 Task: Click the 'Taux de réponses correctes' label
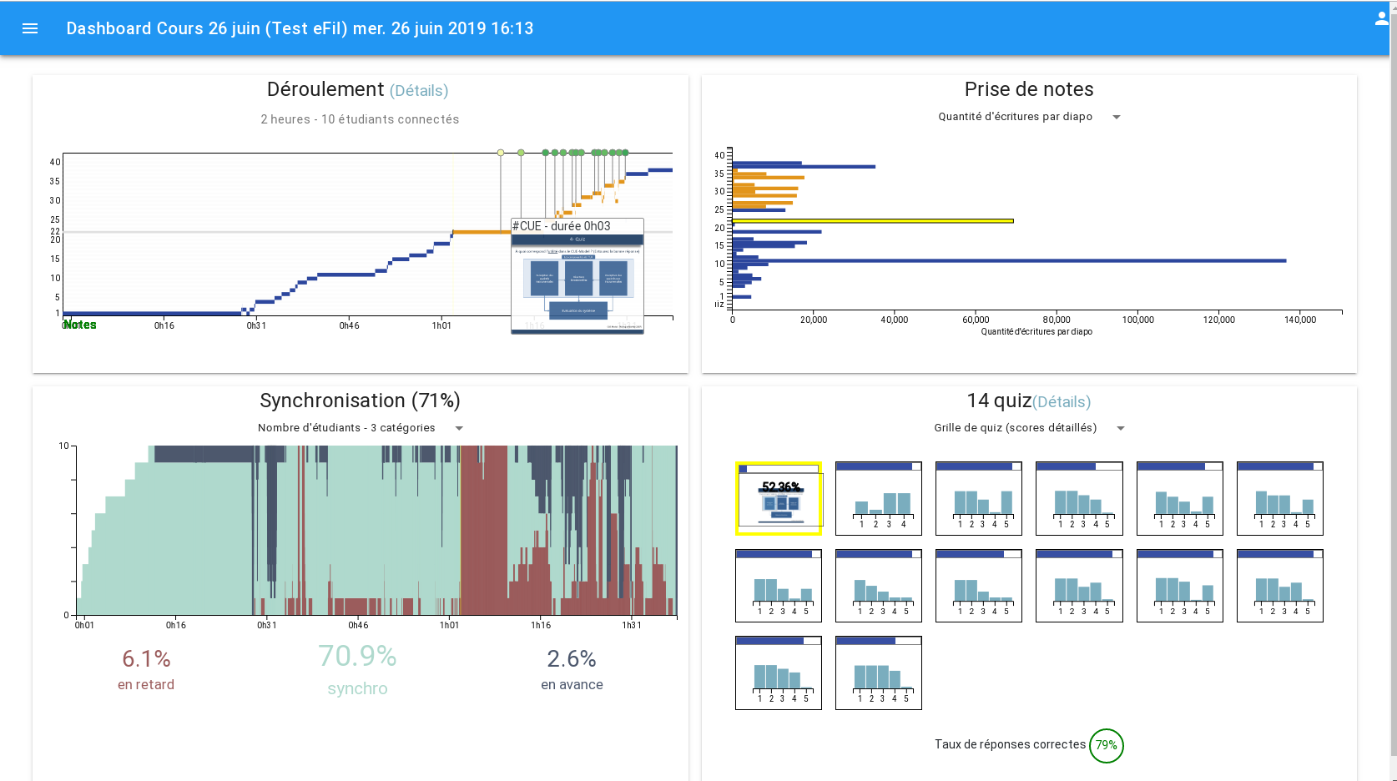(1010, 744)
